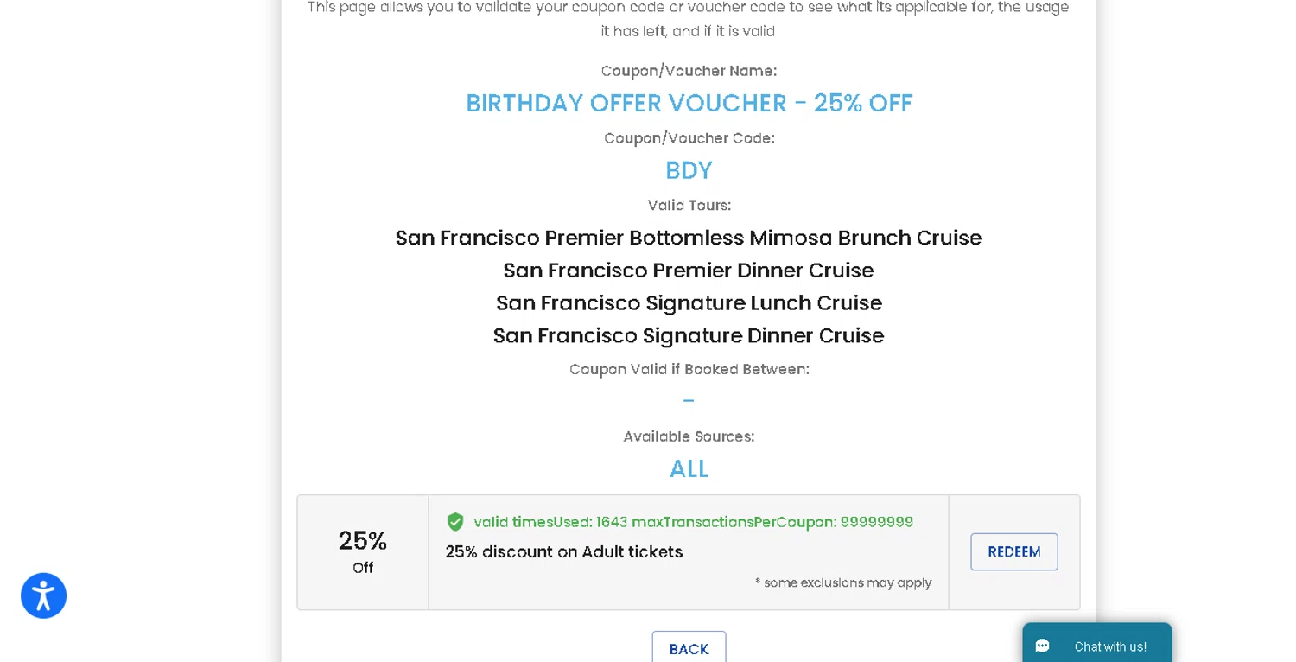Open the accessibility options widget
The height and width of the screenshot is (662, 1296).
click(43, 595)
